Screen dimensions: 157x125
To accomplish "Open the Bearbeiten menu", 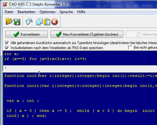I will point(26,12).
